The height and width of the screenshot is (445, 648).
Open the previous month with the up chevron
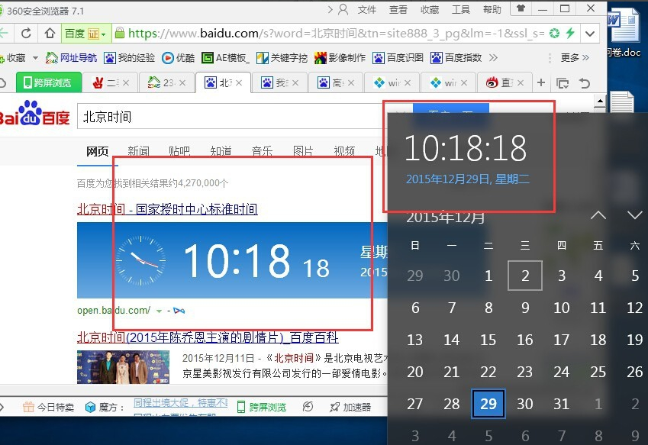598,215
